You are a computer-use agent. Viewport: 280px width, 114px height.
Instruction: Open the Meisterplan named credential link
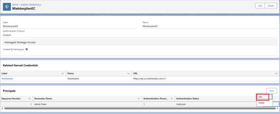7,79
